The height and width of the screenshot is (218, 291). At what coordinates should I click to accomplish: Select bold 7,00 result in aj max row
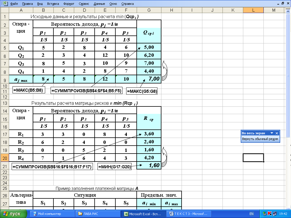pyautogui.click(x=149, y=79)
